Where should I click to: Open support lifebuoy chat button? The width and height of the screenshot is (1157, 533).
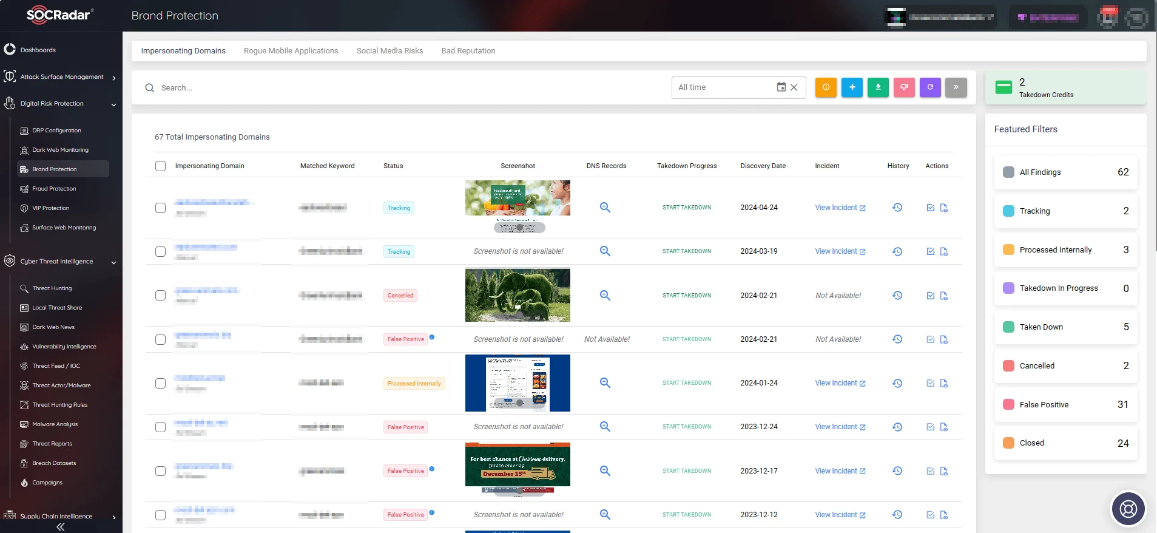[x=1128, y=509]
